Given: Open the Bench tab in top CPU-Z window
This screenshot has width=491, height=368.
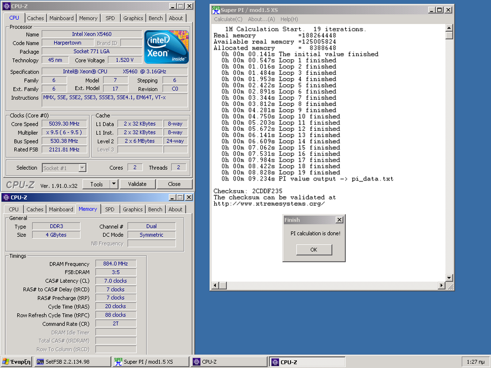Looking at the screenshot, I should pyautogui.click(x=155, y=18).
